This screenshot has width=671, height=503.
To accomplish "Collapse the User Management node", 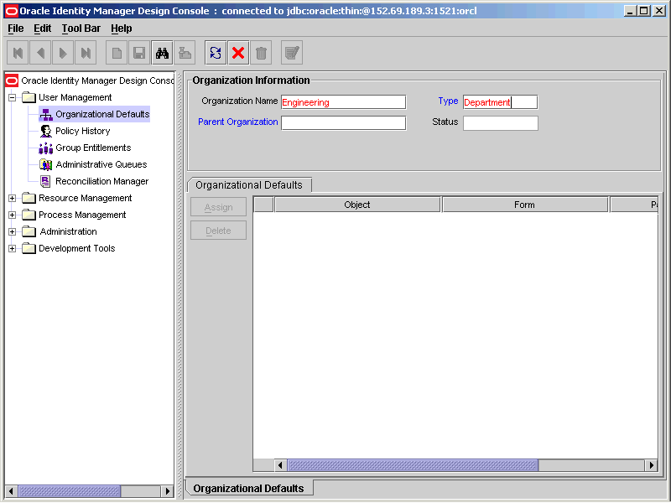I will click(x=10, y=97).
